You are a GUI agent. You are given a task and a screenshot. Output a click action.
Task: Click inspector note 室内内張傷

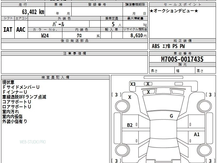click(x=12, y=117)
